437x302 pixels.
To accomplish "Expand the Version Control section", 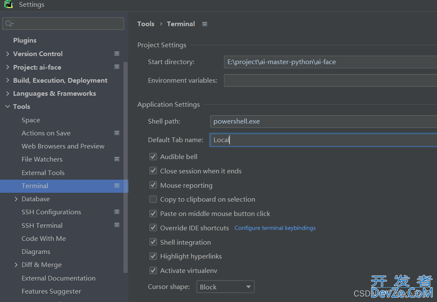I will 8,54.
